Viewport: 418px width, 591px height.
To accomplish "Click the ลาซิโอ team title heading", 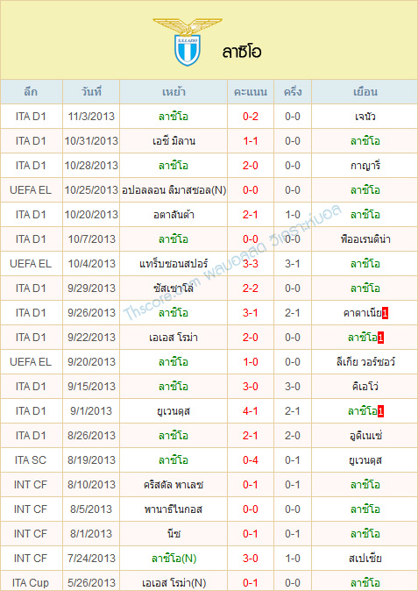I will 241,52.
